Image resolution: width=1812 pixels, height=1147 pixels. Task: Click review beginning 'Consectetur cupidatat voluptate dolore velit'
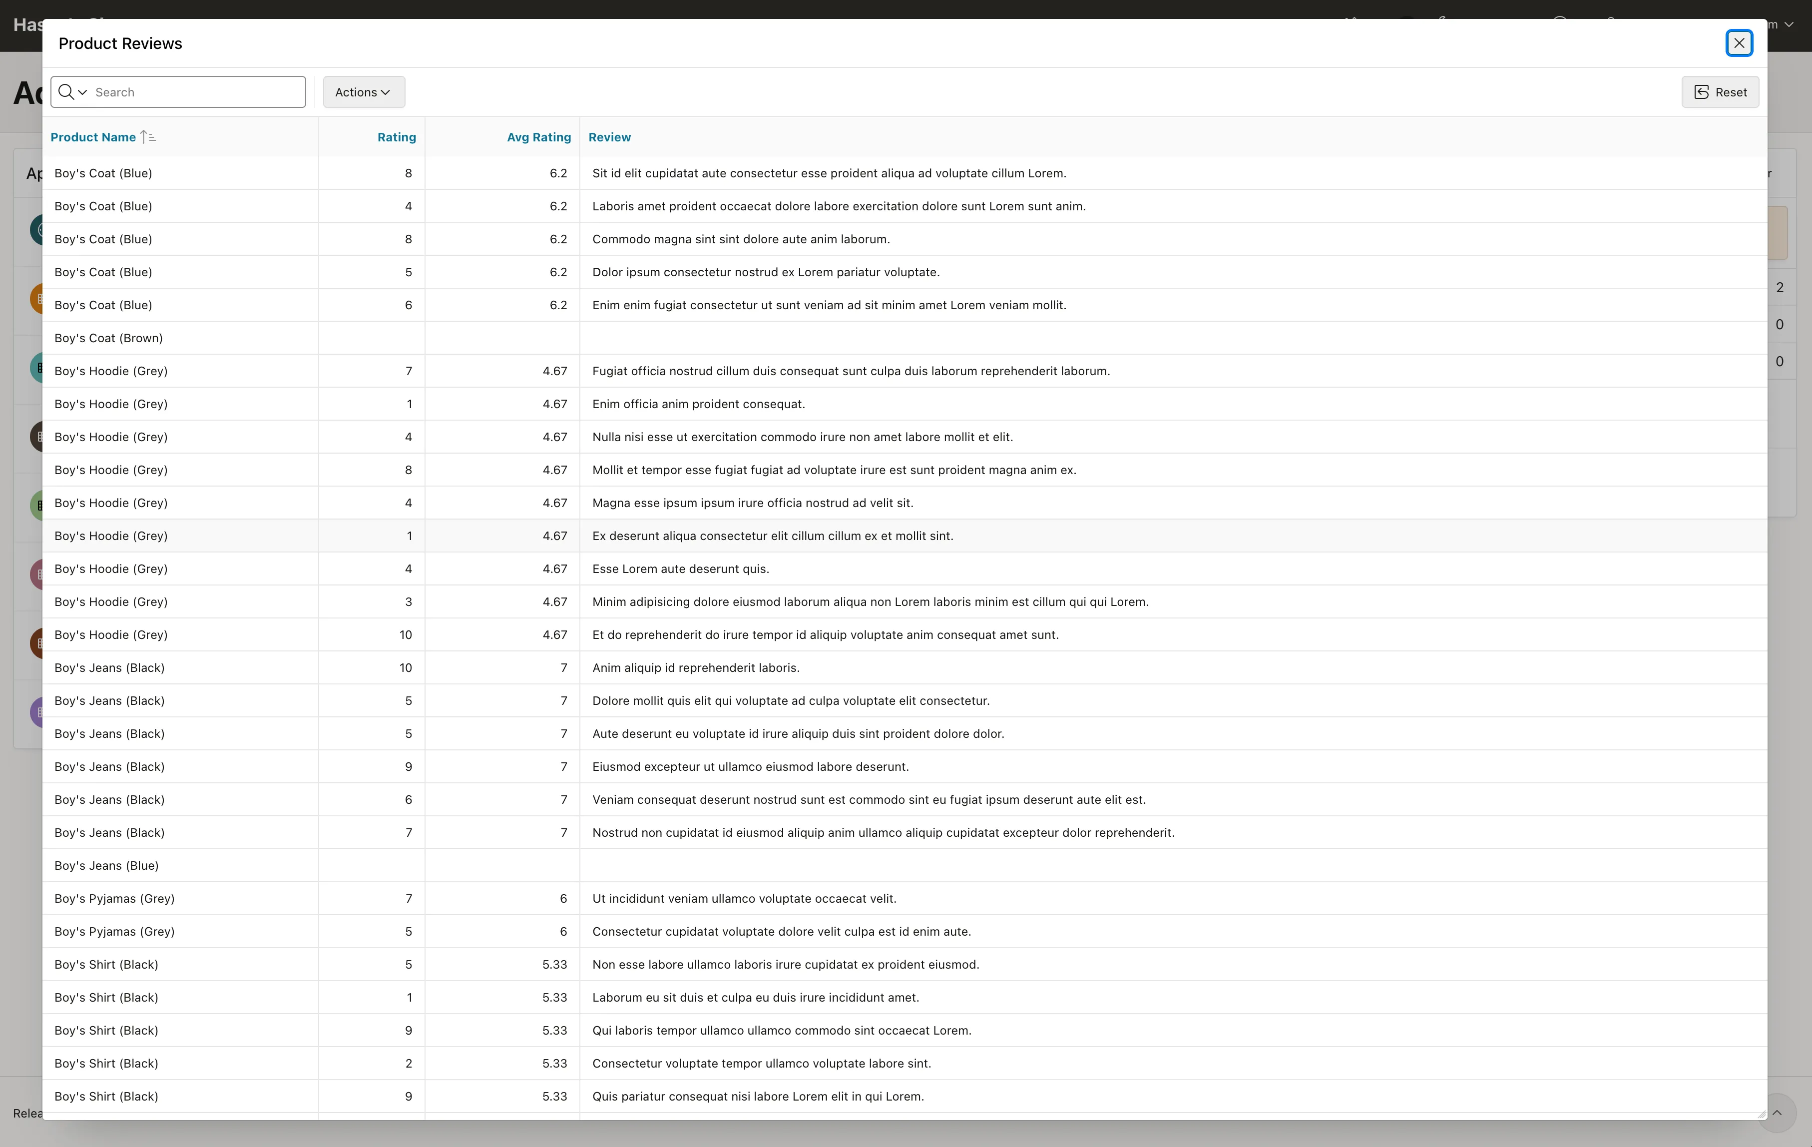782,932
